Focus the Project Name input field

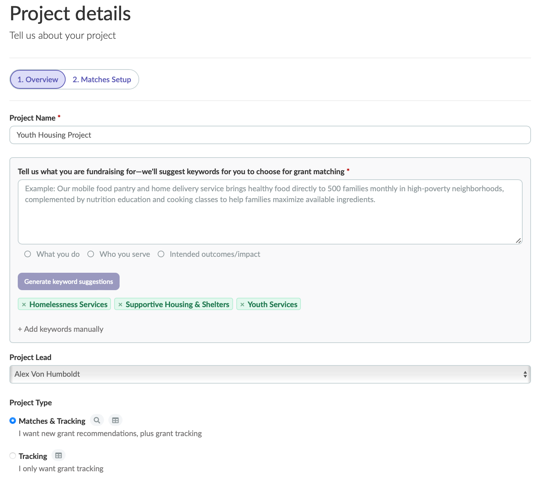270,135
